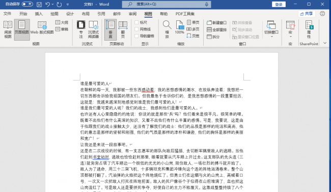Screen dimensions: 331x192
Task: Redo the last action
Action: click(x=59, y=4)
